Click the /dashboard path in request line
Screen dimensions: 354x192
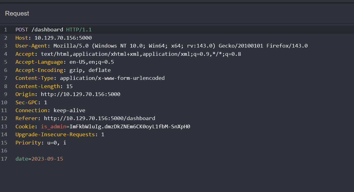tap(47, 30)
